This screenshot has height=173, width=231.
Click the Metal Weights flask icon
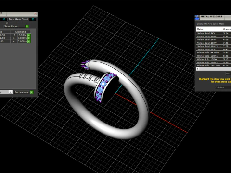click(197, 18)
